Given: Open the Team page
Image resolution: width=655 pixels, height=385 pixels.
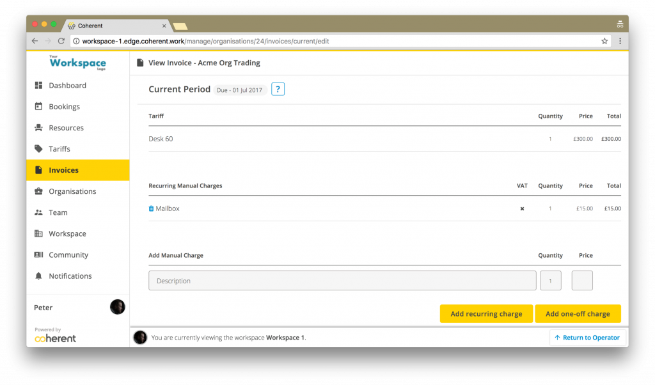Looking at the screenshot, I should click(x=77, y=212).
